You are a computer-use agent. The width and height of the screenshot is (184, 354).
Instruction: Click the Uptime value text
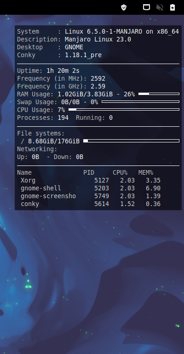point(63,71)
